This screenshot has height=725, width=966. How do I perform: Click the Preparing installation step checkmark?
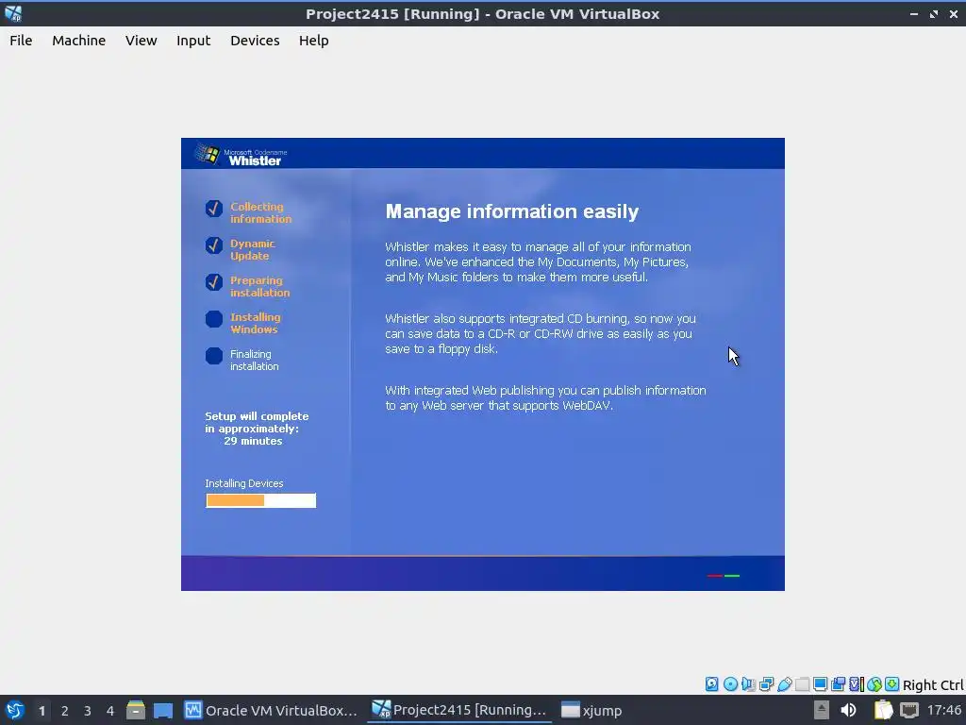click(214, 282)
